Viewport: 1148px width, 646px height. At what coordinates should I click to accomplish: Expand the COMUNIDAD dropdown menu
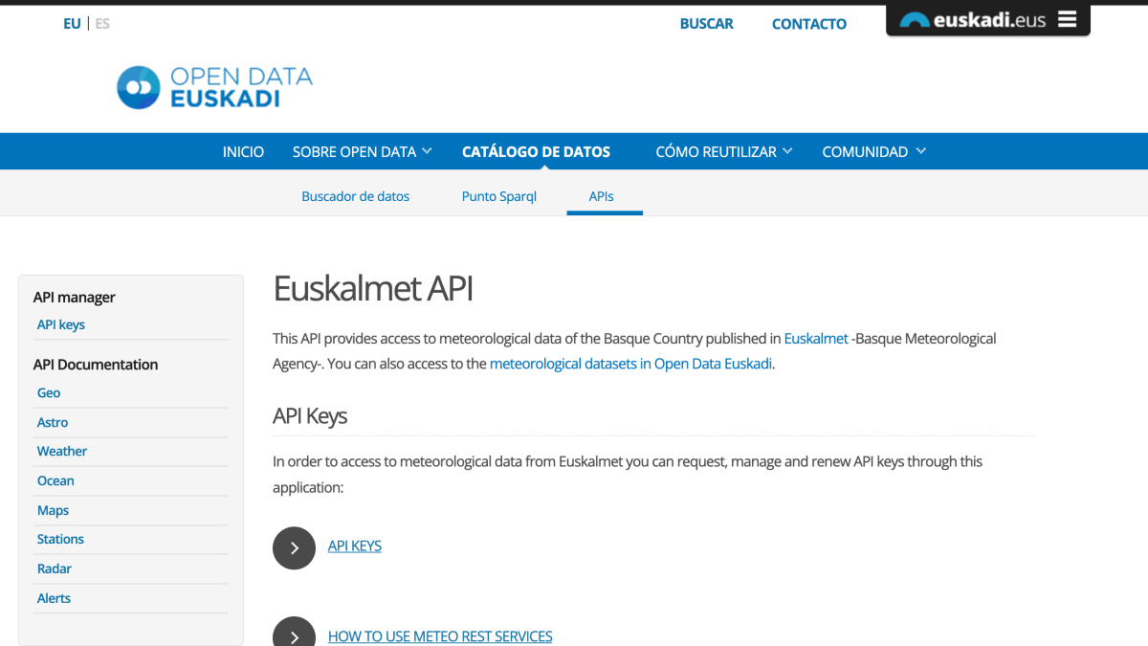pyautogui.click(x=874, y=151)
